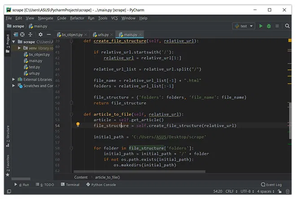Screen dimensions: 296x199
Task: Open project panel settings gear
Action: pyautogui.click(x=40, y=35)
